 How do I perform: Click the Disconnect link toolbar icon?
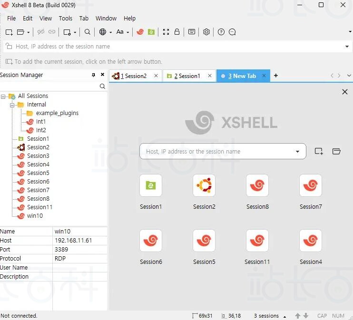pyautogui.click(x=41, y=32)
